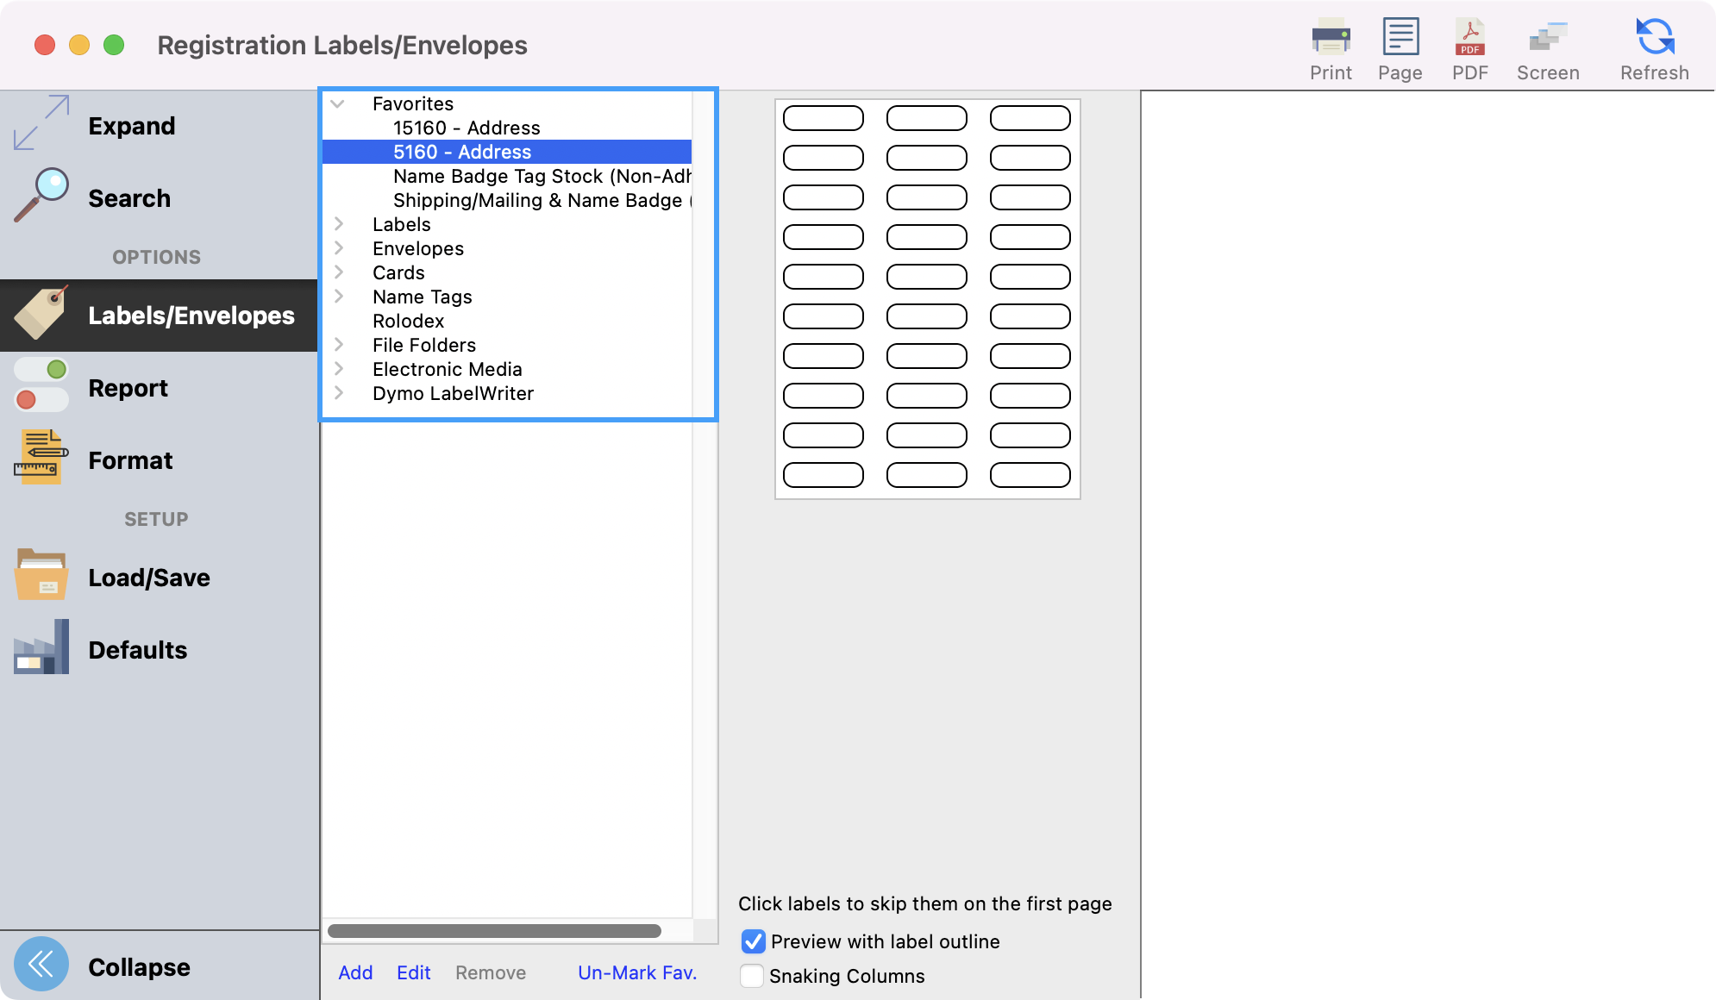Expand the Envelopes category
The image size is (1716, 1000).
(339, 248)
